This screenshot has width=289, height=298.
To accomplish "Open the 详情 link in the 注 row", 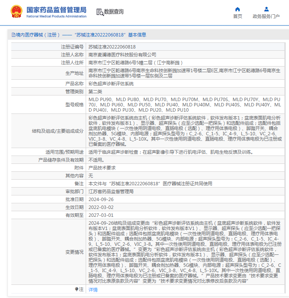I will (93, 289).
